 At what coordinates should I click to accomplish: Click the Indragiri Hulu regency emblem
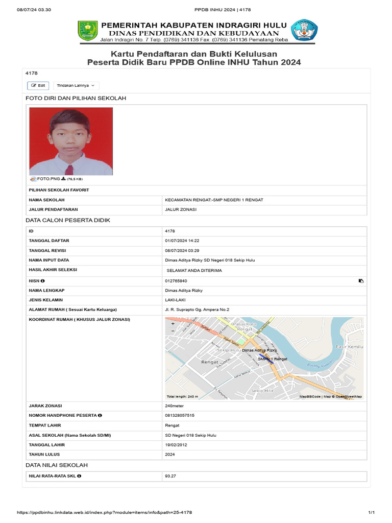tap(88, 31)
